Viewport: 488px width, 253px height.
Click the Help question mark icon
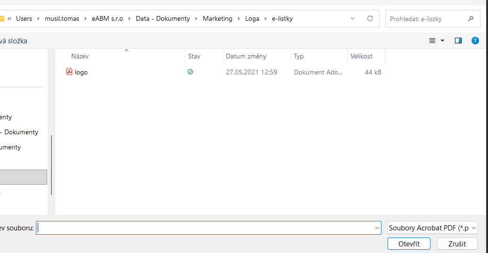pos(475,41)
